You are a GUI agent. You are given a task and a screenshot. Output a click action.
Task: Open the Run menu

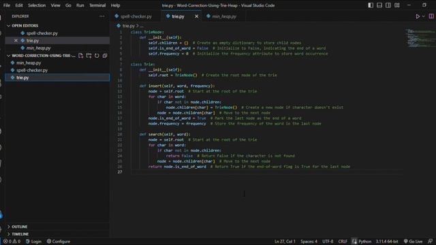click(80, 5)
